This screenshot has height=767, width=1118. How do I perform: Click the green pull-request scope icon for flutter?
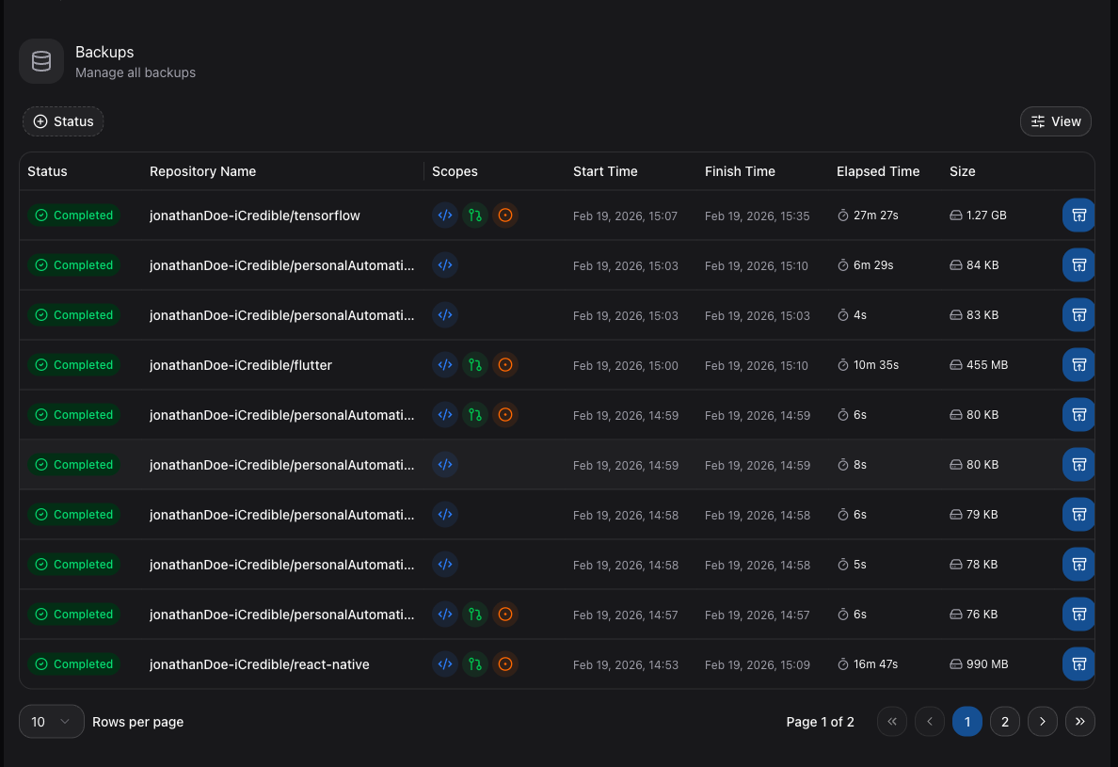coord(475,364)
